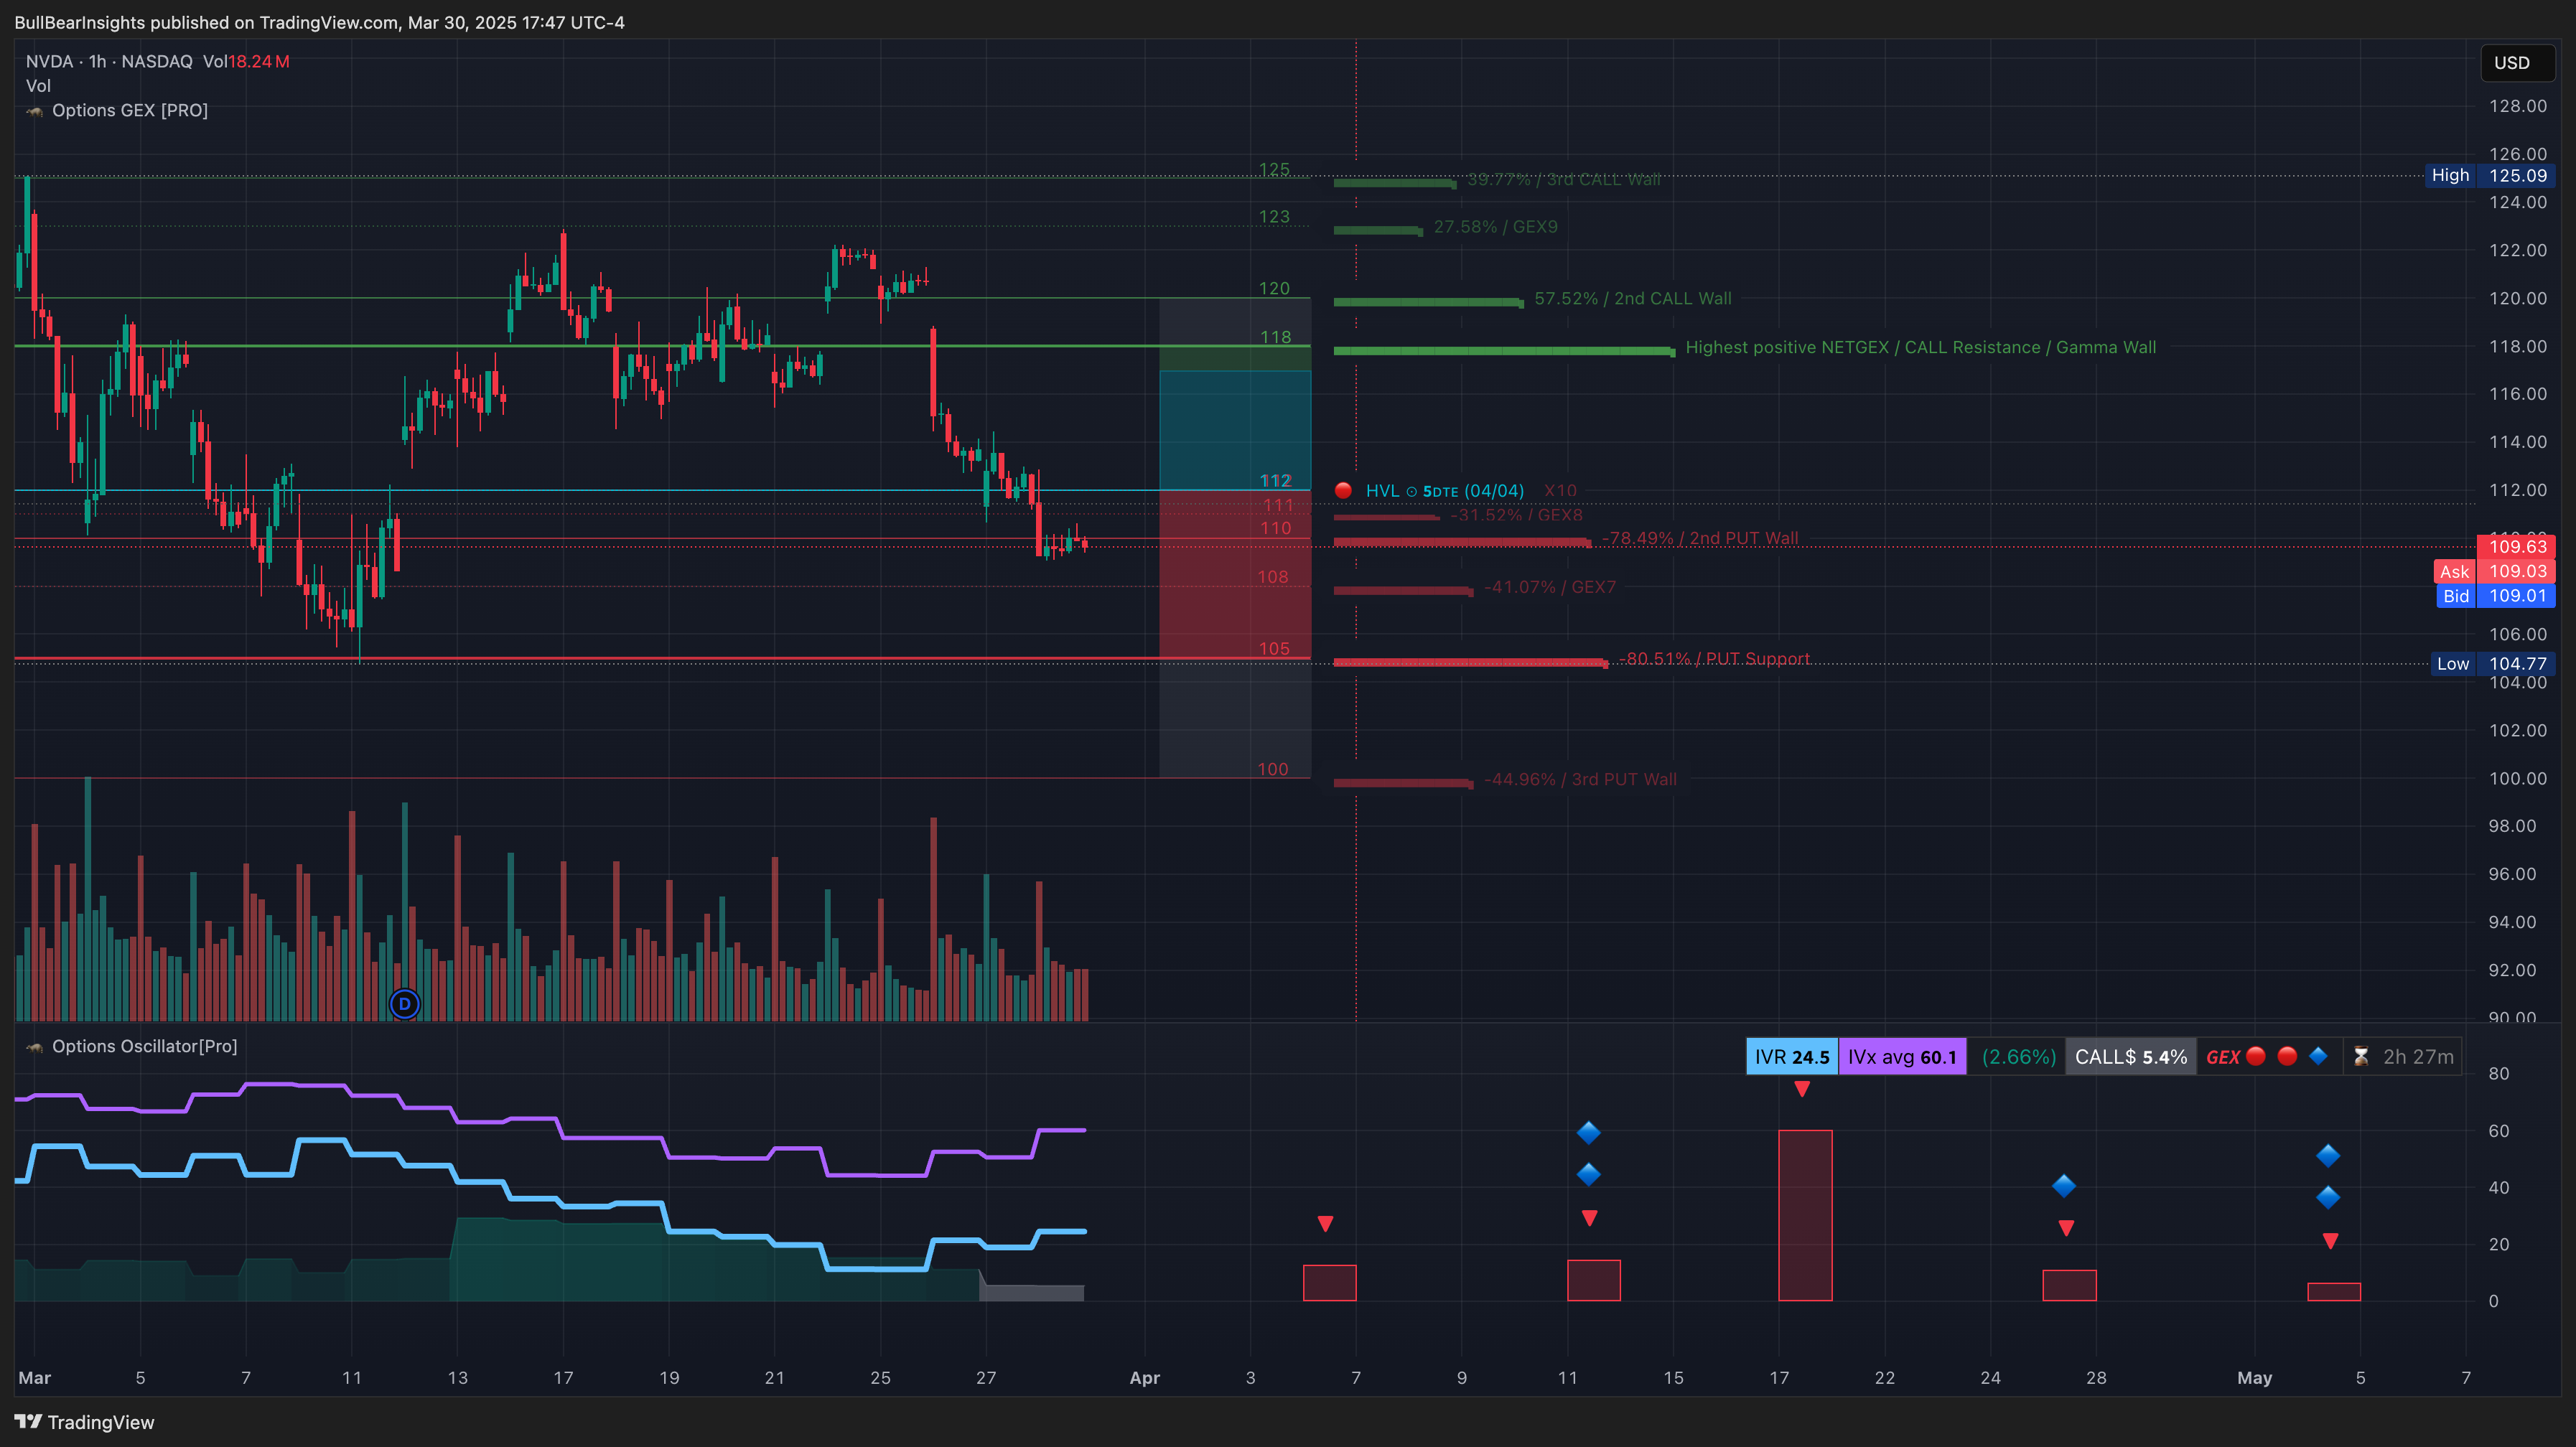Click the -31.52% / GEX8 label
This screenshot has height=1447, width=2576.
pyautogui.click(x=1516, y=515)
